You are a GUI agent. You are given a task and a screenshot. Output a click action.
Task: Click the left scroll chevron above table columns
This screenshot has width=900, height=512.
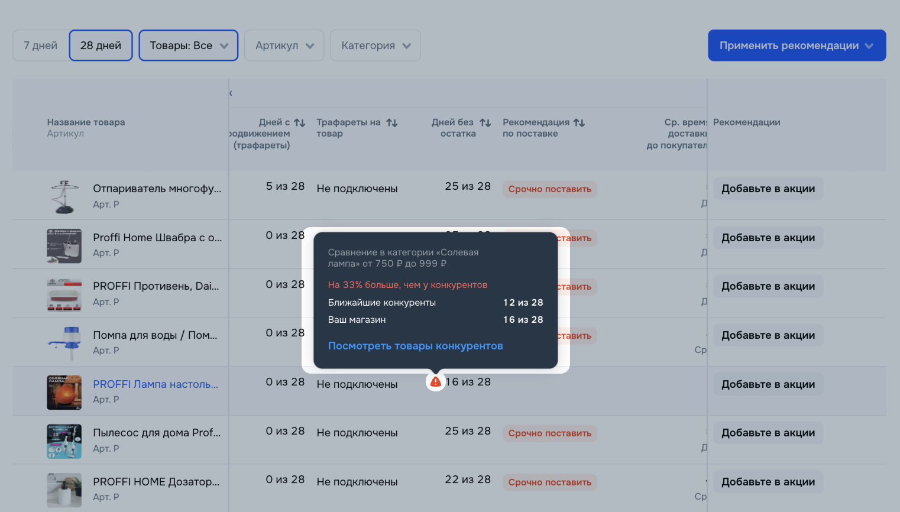(231, 93)
